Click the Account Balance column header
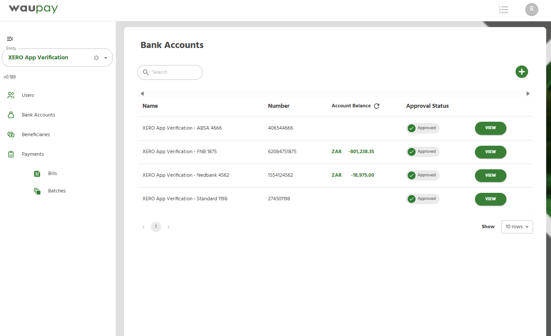 coord(351,106)
